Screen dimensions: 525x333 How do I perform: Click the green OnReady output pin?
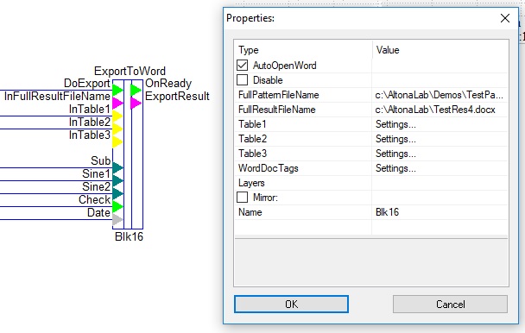click(136, 90)
